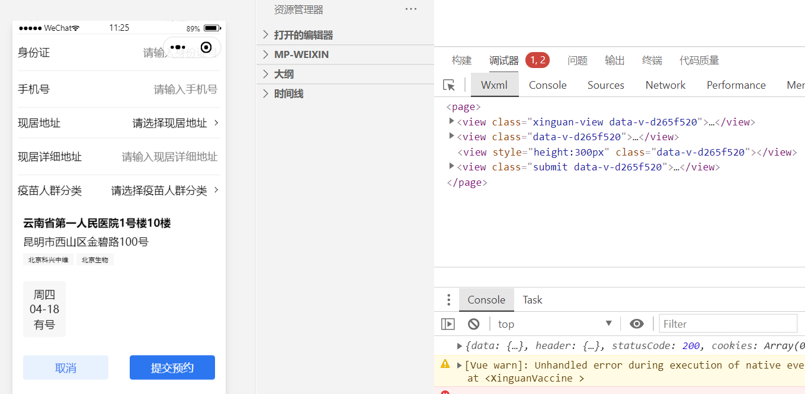Select the Console devtools tab
The image size is (805, 394).
(548, 85)
